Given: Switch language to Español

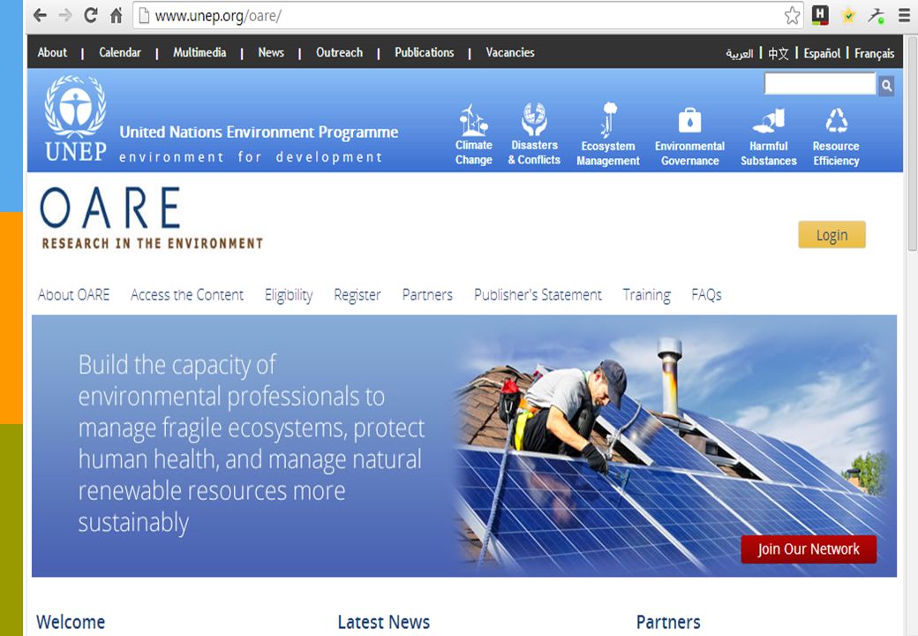Looking at the screenshot, I should pyautogui.click(x=822, y=54).
